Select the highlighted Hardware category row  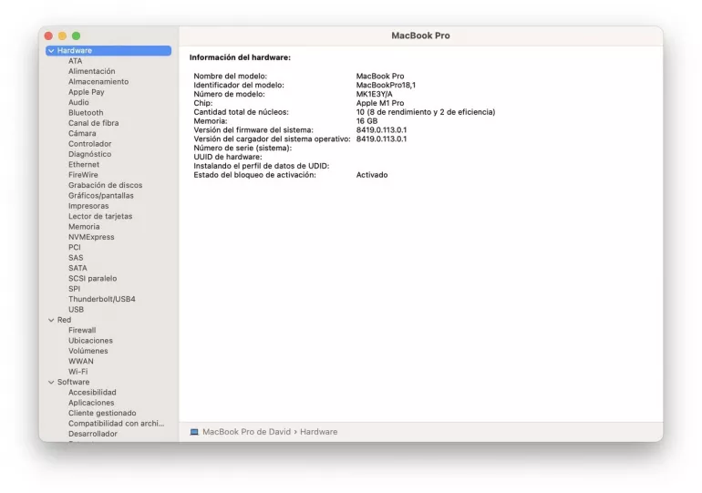(x=108, y=51)
